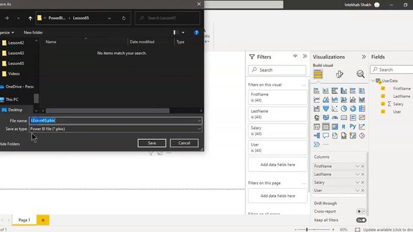Select the Python visual
This screenshot has width=413, height=232.
[353, 127]
